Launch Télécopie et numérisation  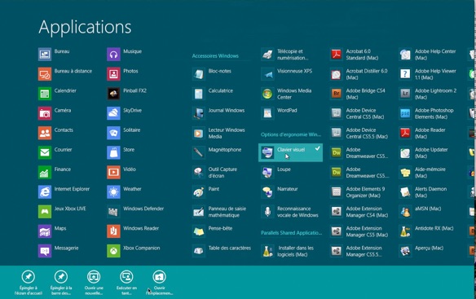(284, 55)
